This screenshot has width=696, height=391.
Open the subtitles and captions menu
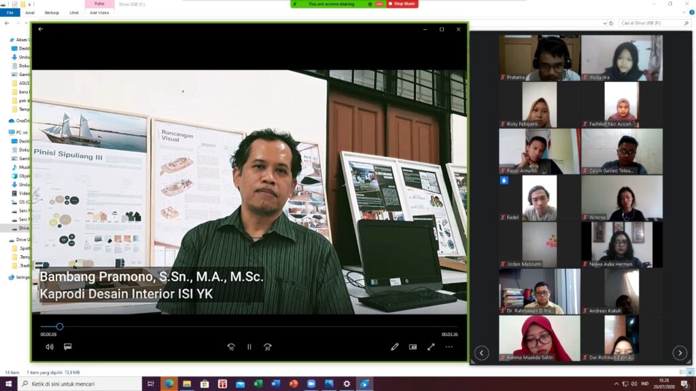pos(67,347)
